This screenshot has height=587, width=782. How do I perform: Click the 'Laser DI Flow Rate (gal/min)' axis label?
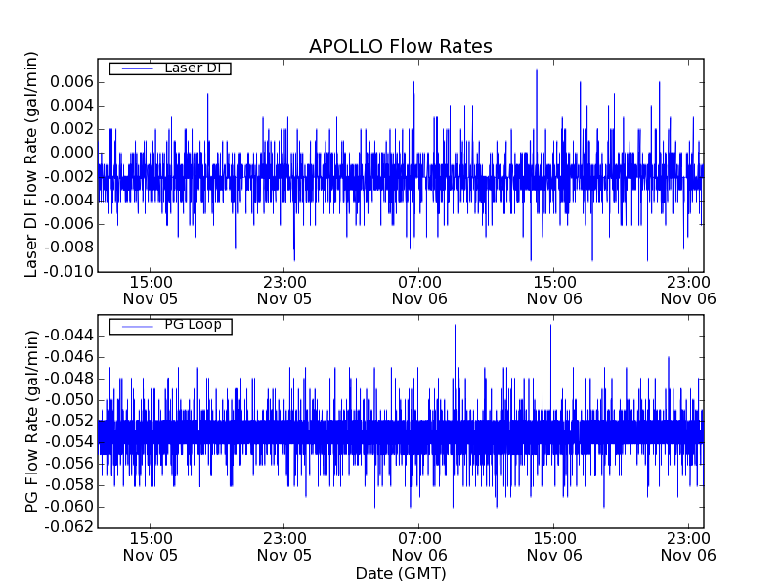click(31, 164)
